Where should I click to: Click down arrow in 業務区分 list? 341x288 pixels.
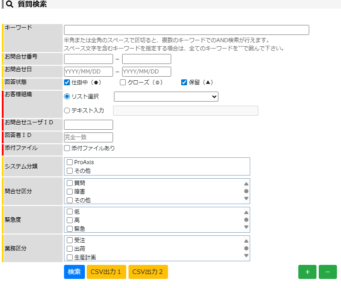tap(246, 256)
